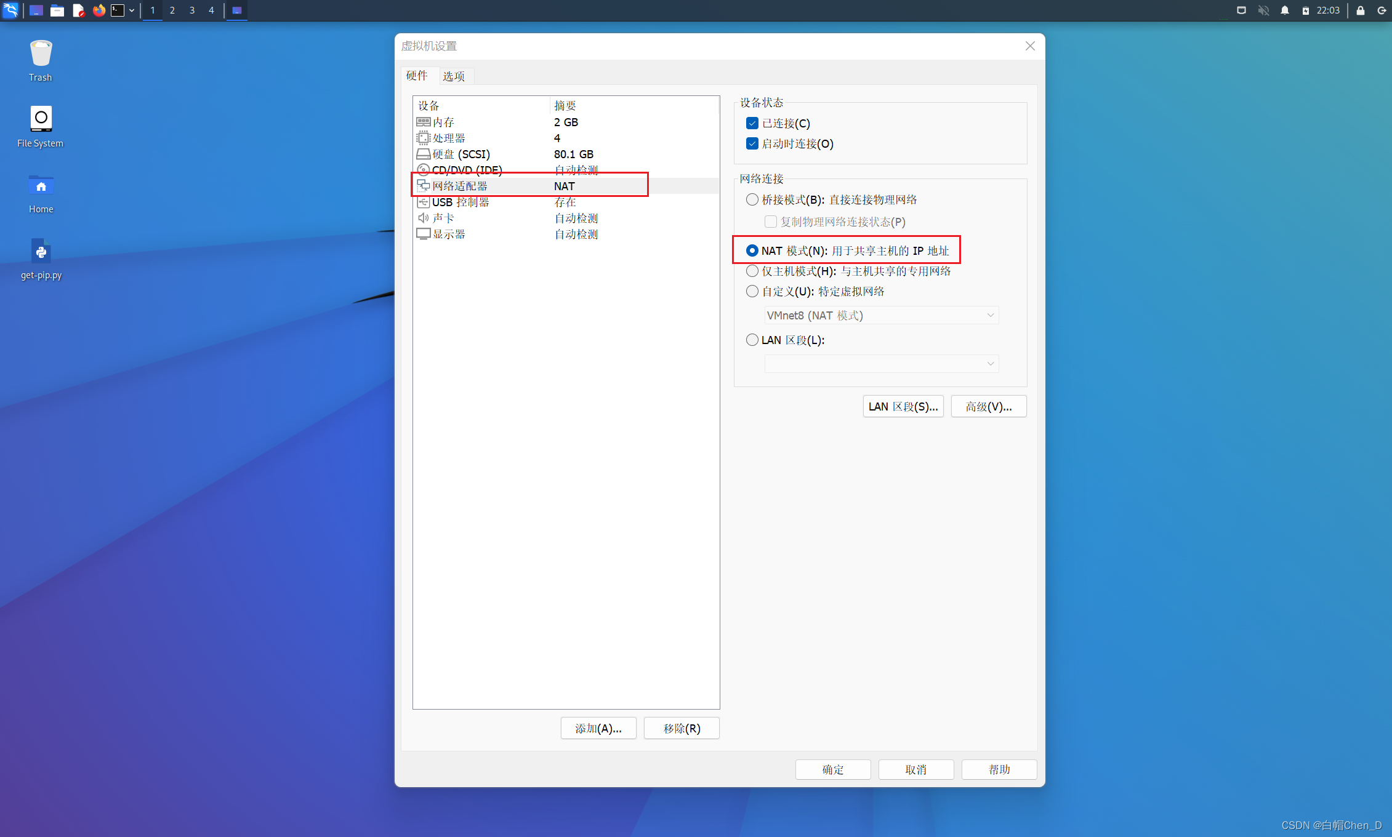The image size is (1392, 837).
Task: Click the network adapter icon in device list
Action: tap(424, 186)
